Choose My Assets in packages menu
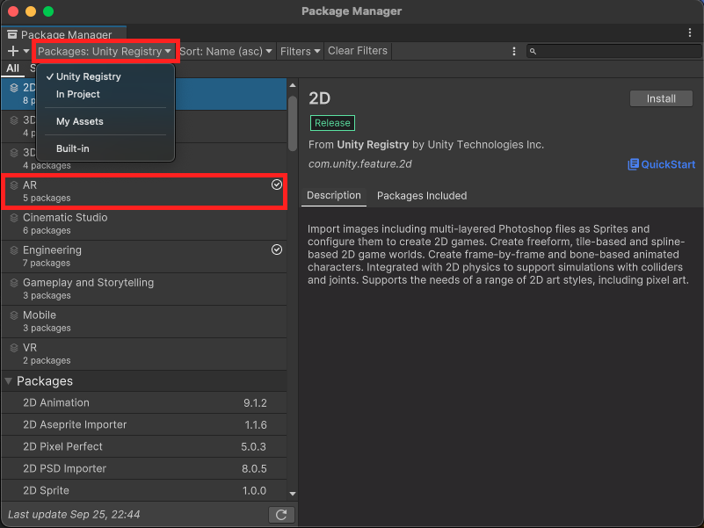 click(x=80, y=121)
